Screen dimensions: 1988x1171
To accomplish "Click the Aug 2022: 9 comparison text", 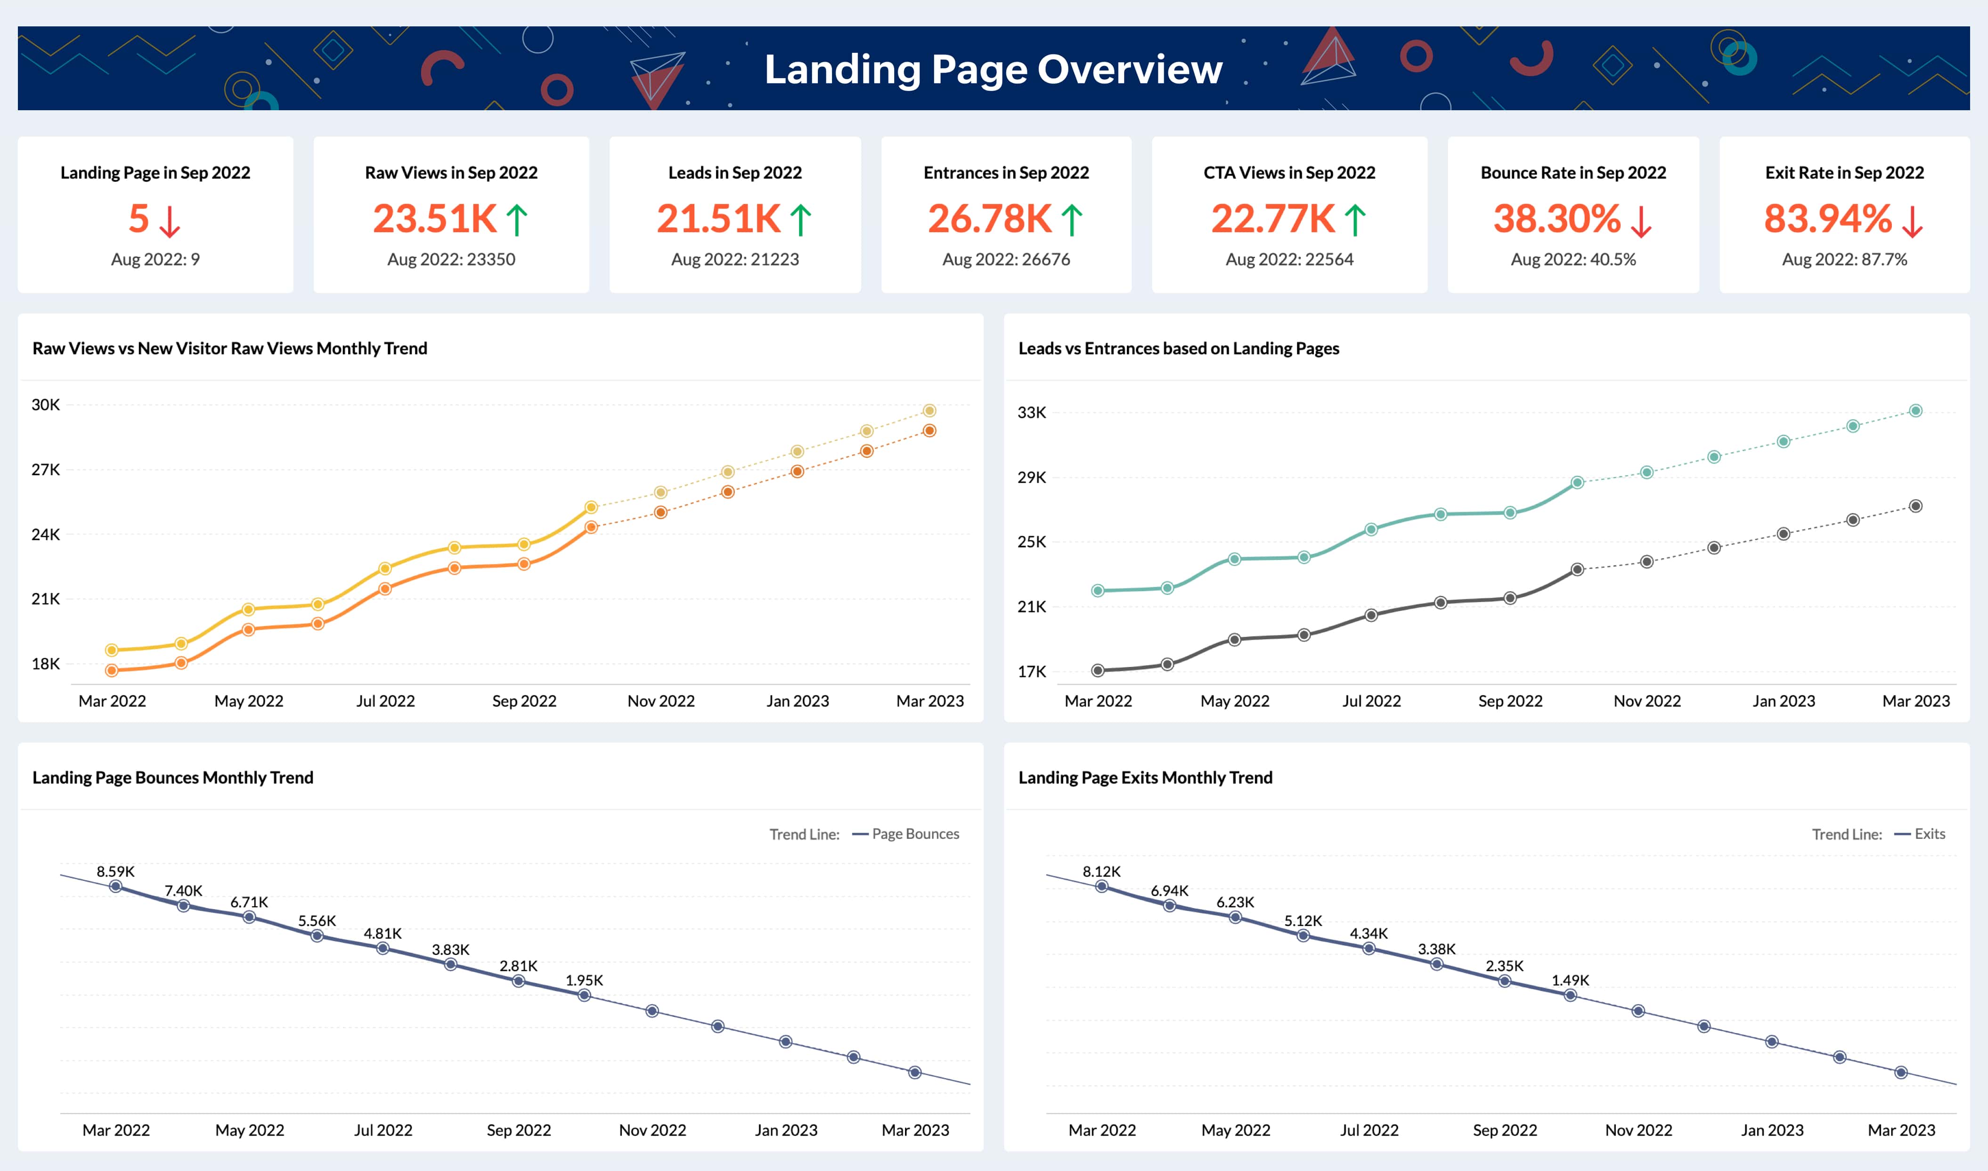I will click(x=155, y=260).
